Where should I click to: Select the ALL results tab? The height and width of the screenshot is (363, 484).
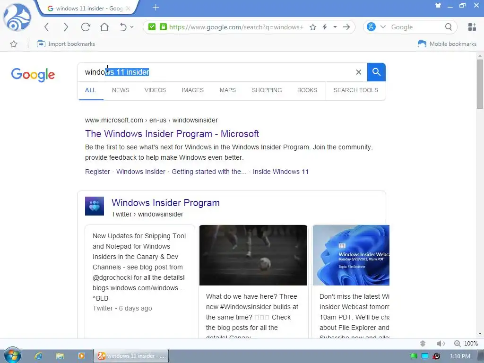click(x=90, y=90)
